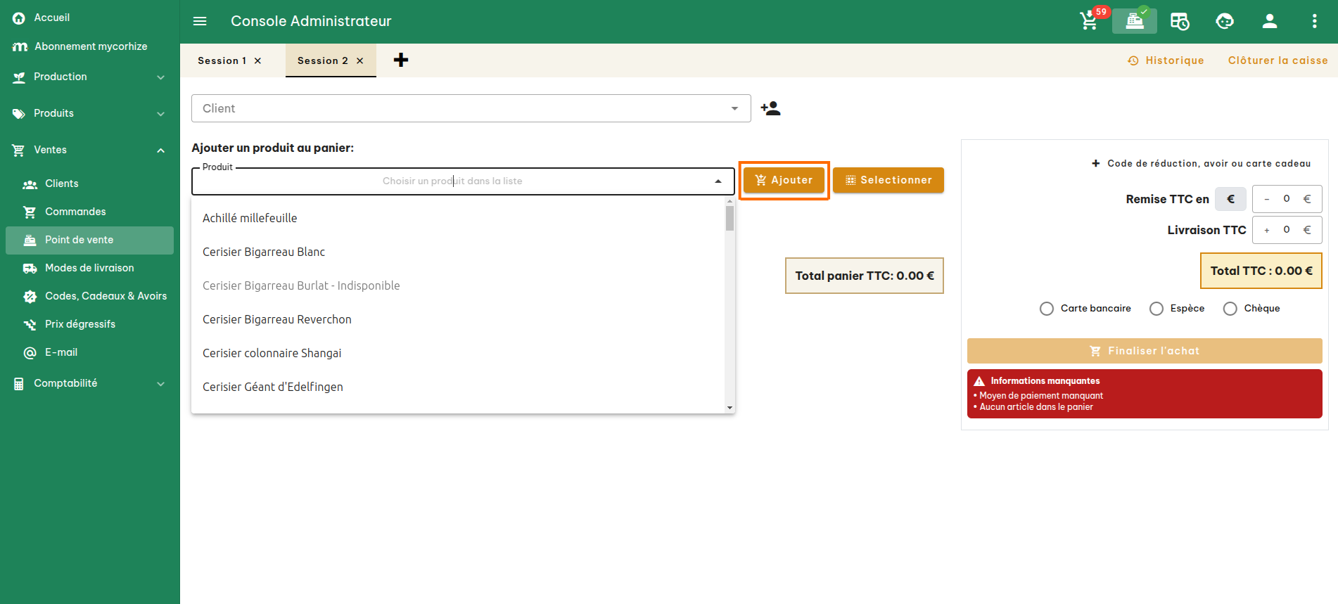1338x604 pixels.
Task: Expand the Production sidebar section
Action: click(x=90, y=77)
